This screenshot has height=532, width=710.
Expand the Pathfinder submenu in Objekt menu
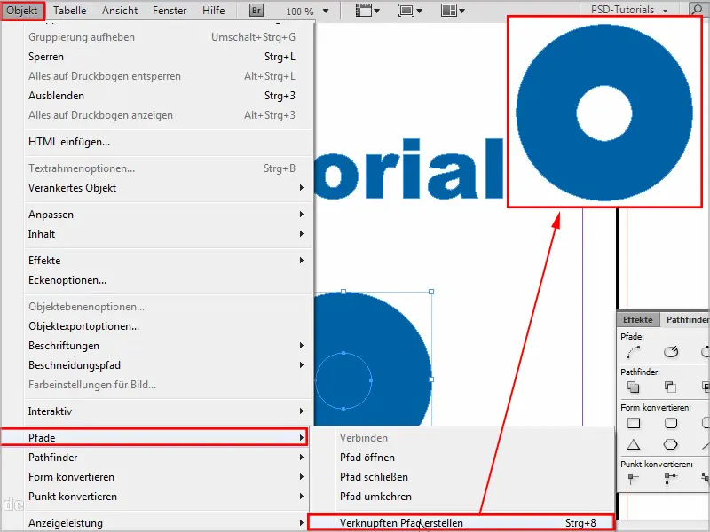tap(301, 458)
